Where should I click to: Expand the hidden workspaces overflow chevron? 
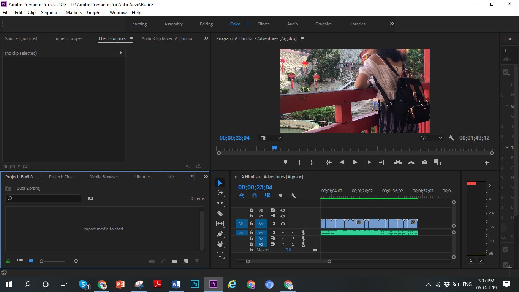tap(392, 24)
